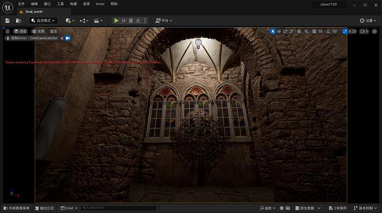
Task: Click the Unreal Engine logo icon
Action: (7, 7)
